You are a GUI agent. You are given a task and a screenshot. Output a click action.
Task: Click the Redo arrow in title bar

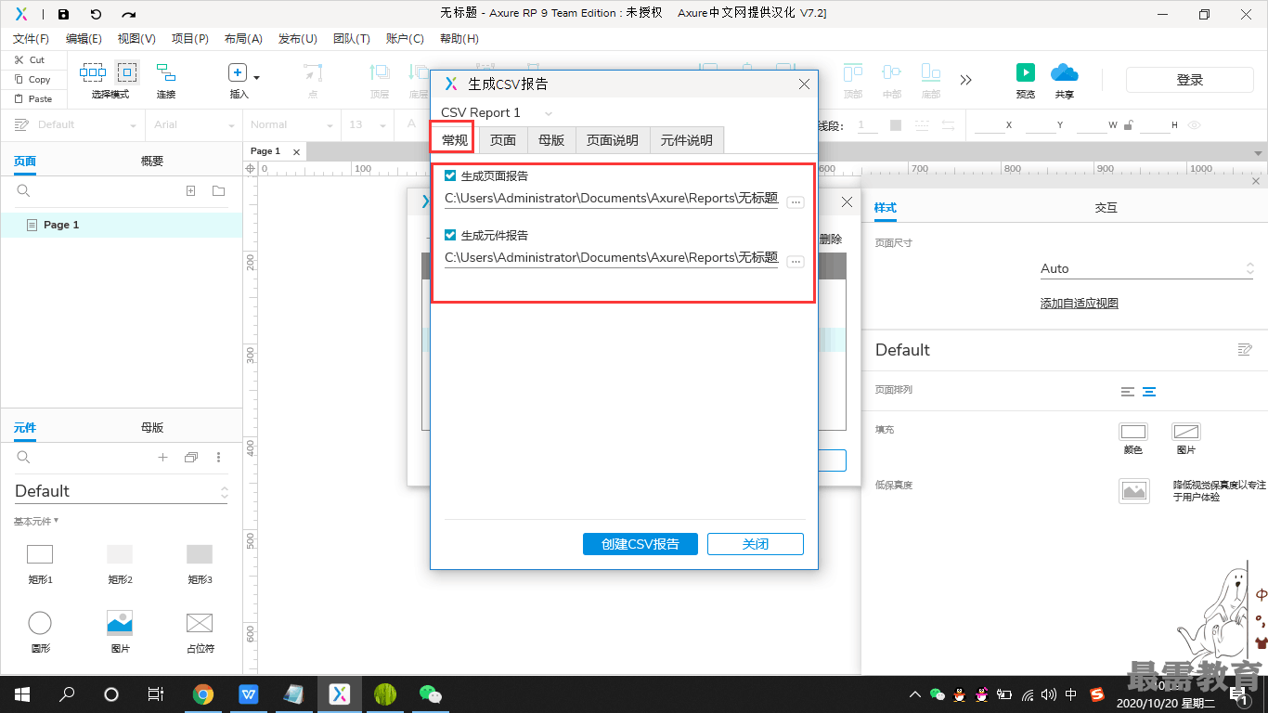coord(129,14)
